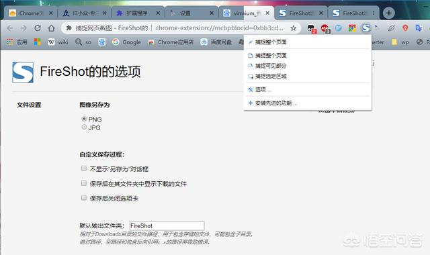Open the red map pin extension icon
Screen dimensions: 430x255
(x=405, y=28)
